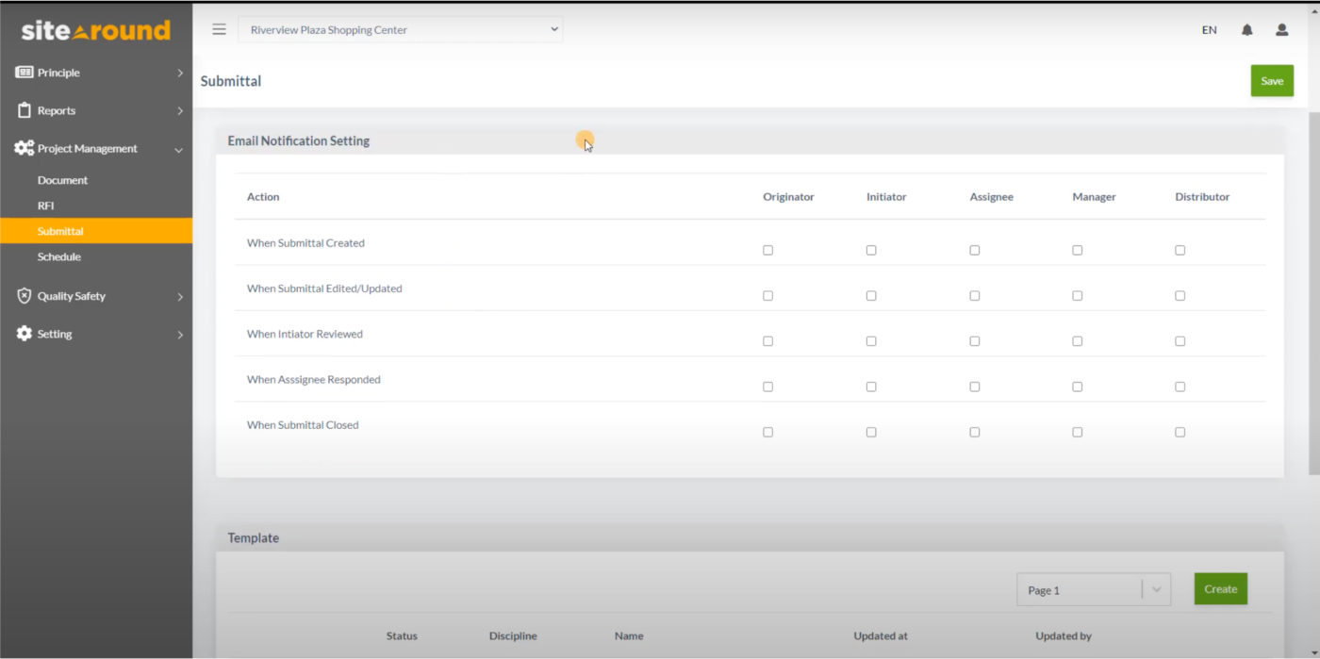Enable Originator notification for When Submittal Created

[767, 250]
